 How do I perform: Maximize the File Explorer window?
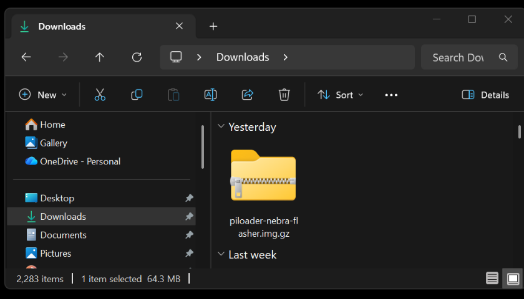coord(472,19)
